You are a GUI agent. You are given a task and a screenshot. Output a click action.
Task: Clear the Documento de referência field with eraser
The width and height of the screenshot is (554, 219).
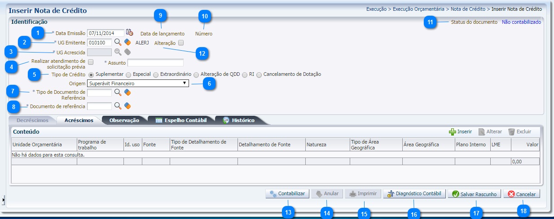point(128,106)
